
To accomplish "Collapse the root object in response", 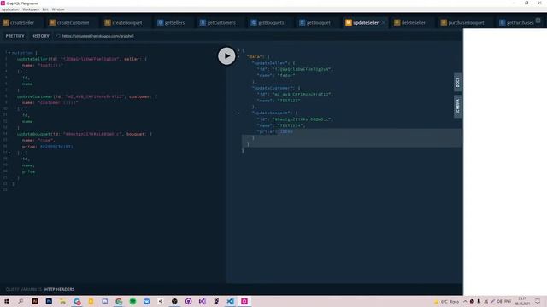I will point(239,50).
